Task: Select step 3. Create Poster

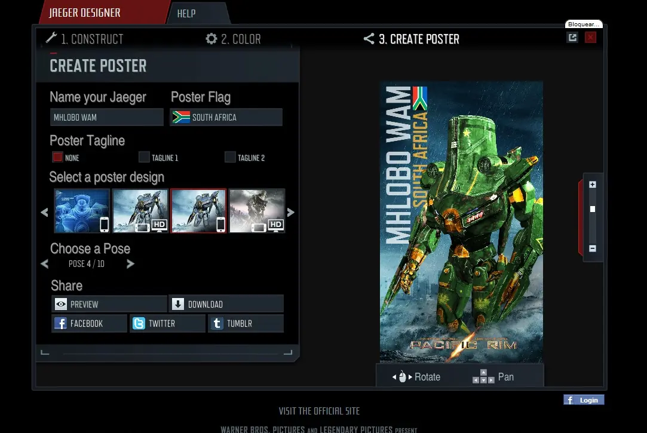Action: [412, 39]
